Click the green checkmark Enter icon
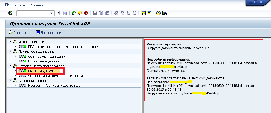Viewport: 271px width, 113px height. pyautogui.click(x=11, y=13)
